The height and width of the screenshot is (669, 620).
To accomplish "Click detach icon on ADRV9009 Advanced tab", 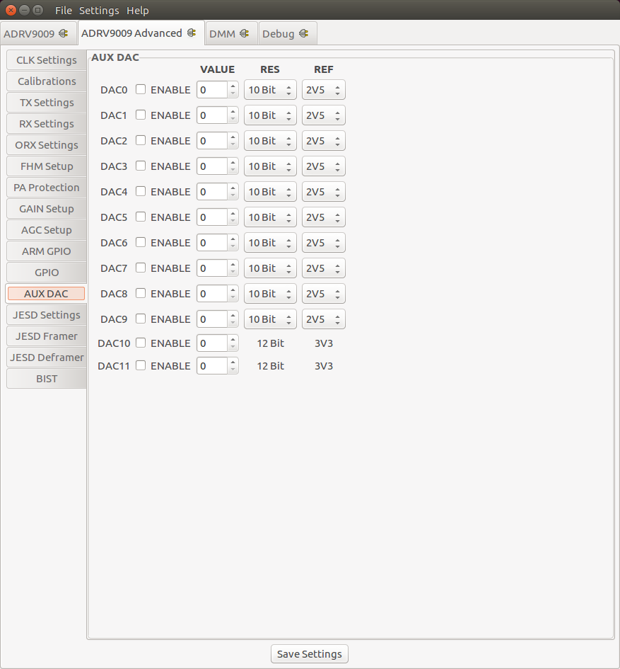I will 192,33.
